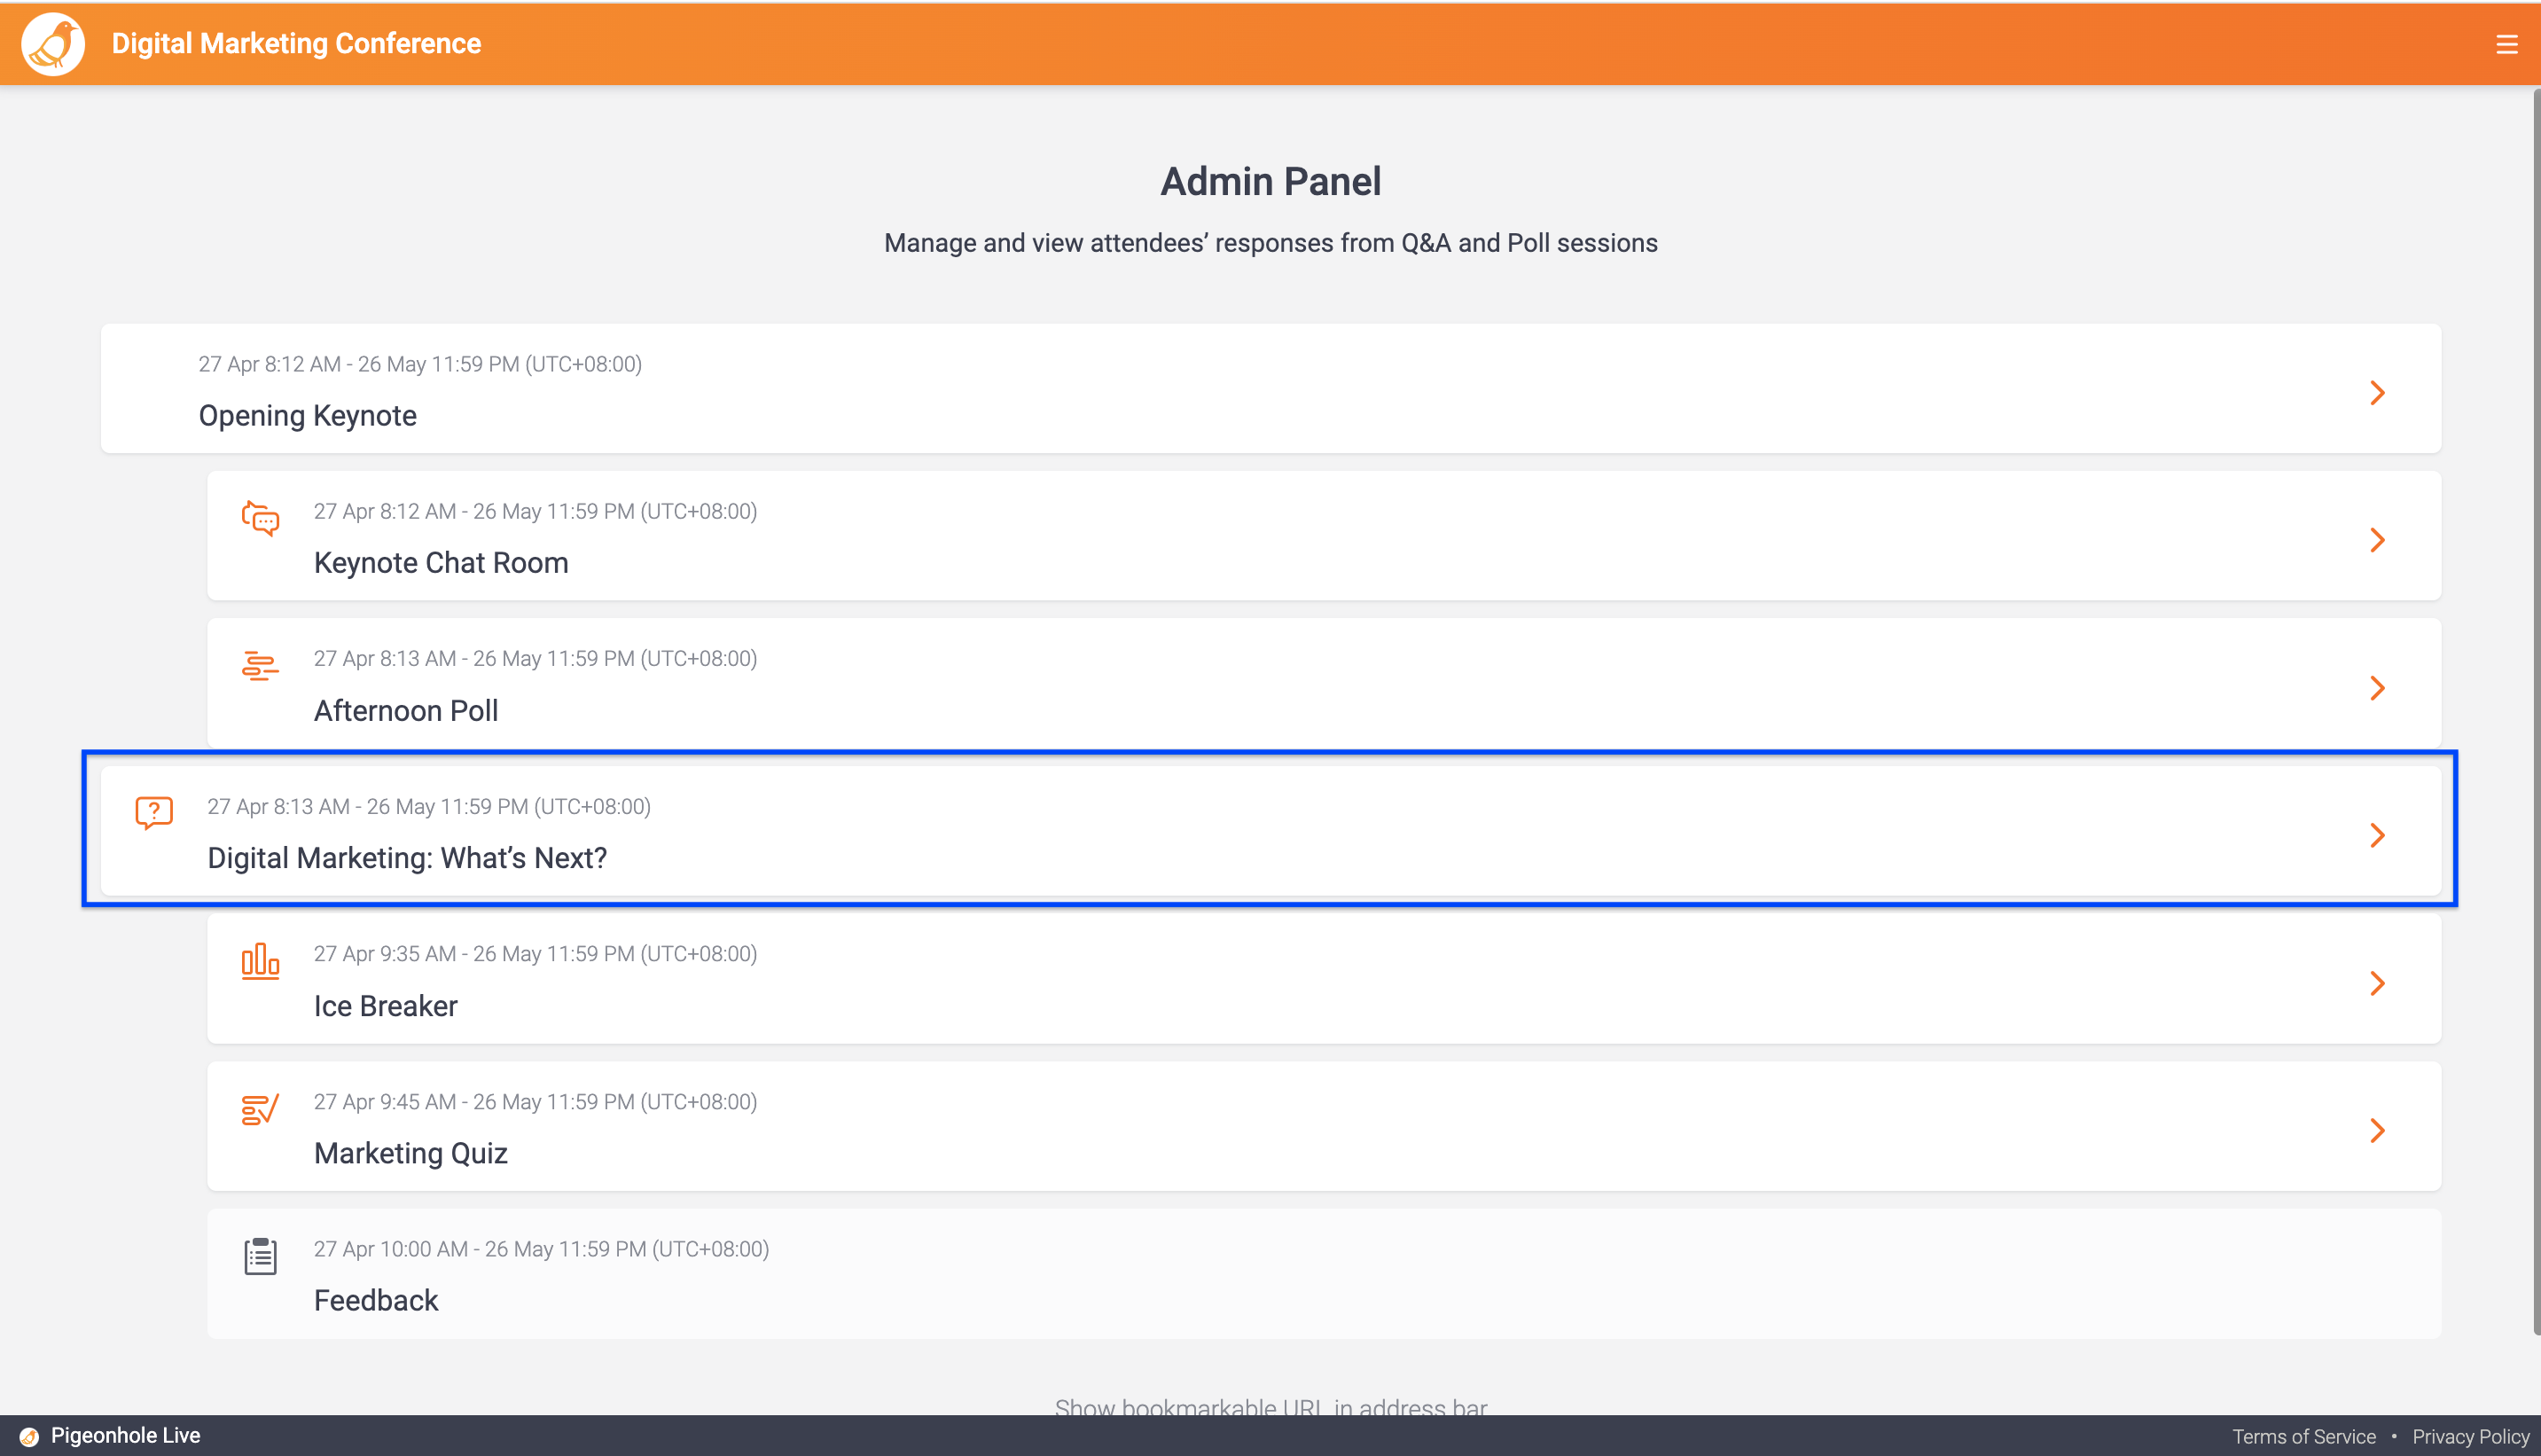Click the page's vertical scrollbar

point(2535,712)
